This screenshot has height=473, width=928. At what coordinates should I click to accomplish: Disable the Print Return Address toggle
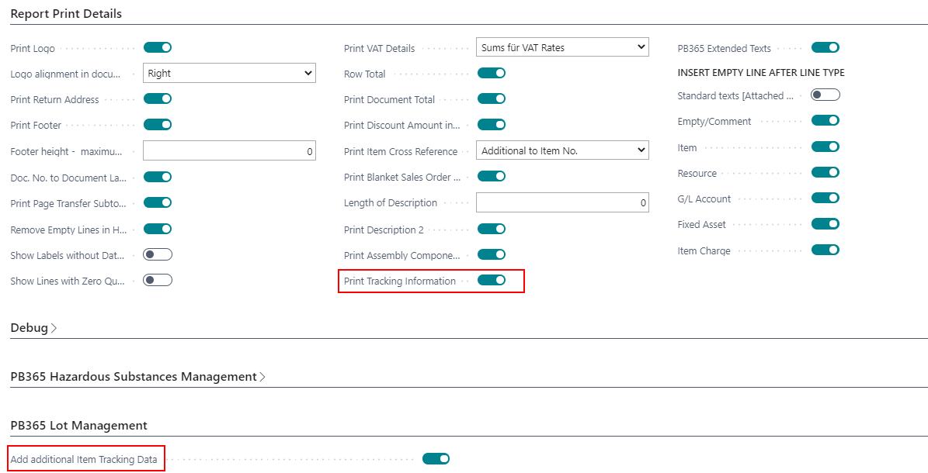pyautogui.click(x=158, y=98)
